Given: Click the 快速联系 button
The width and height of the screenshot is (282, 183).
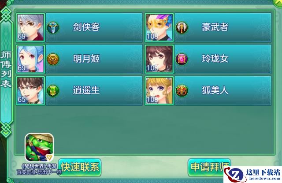Looking at the screenshot, I should pyautogui.click(x=80, y=168).
